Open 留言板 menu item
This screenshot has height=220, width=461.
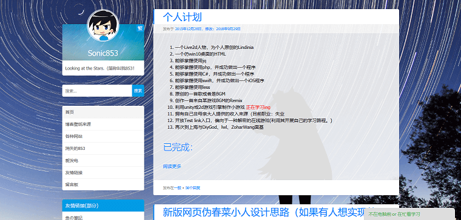(x=103, y=184)
